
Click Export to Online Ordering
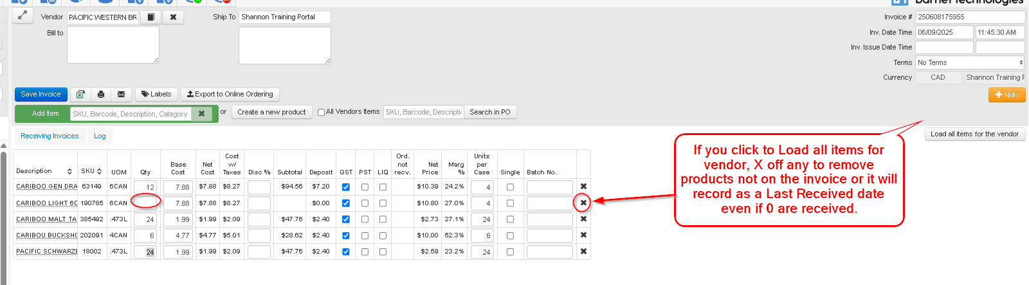(230, 95)
